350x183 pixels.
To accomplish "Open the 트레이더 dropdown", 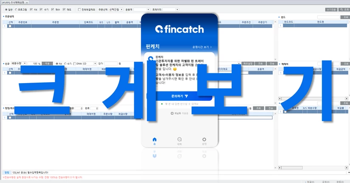I will (x=177, y=10).
